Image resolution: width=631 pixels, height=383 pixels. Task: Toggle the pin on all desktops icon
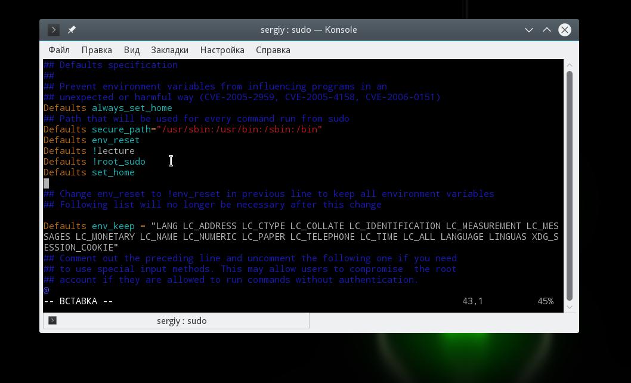(x=72, y=30)
